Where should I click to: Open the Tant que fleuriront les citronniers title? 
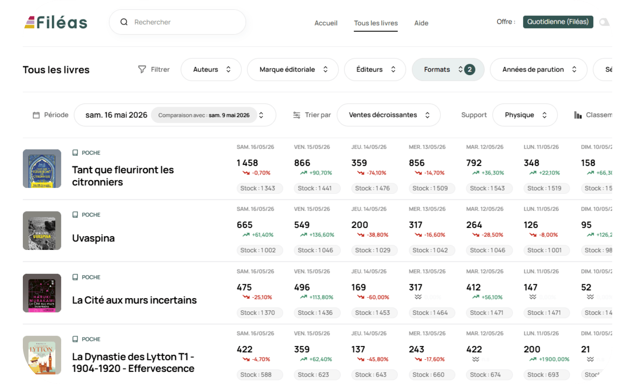(123, 176)
